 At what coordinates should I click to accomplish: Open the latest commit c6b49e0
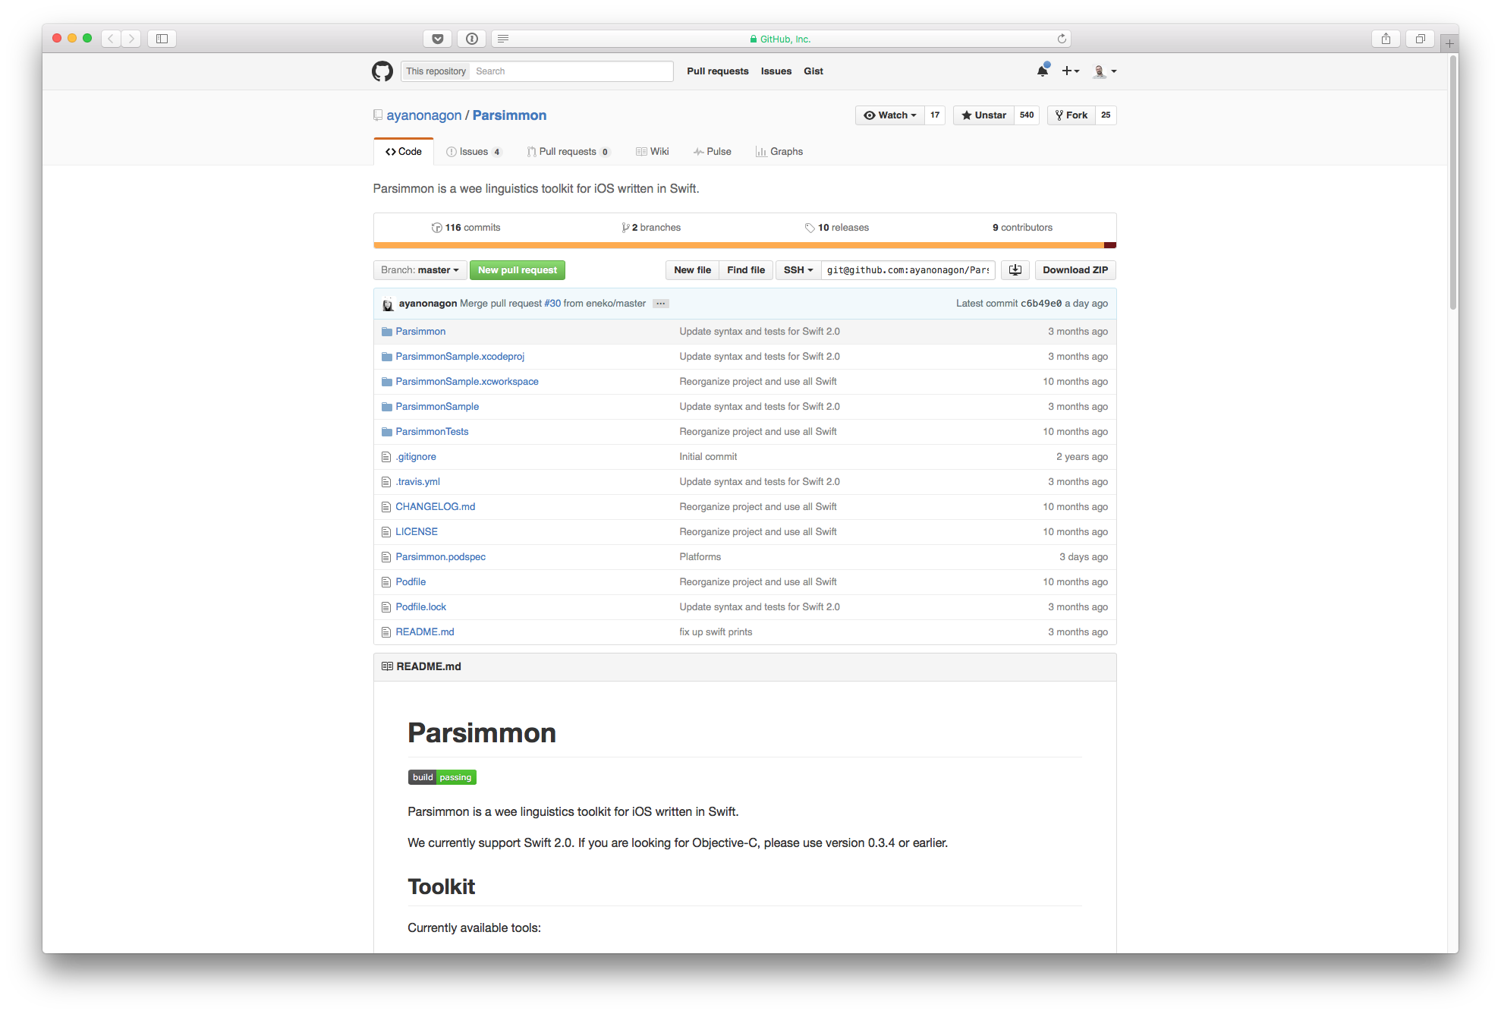pyautogui.click(x=1041, y=304)
